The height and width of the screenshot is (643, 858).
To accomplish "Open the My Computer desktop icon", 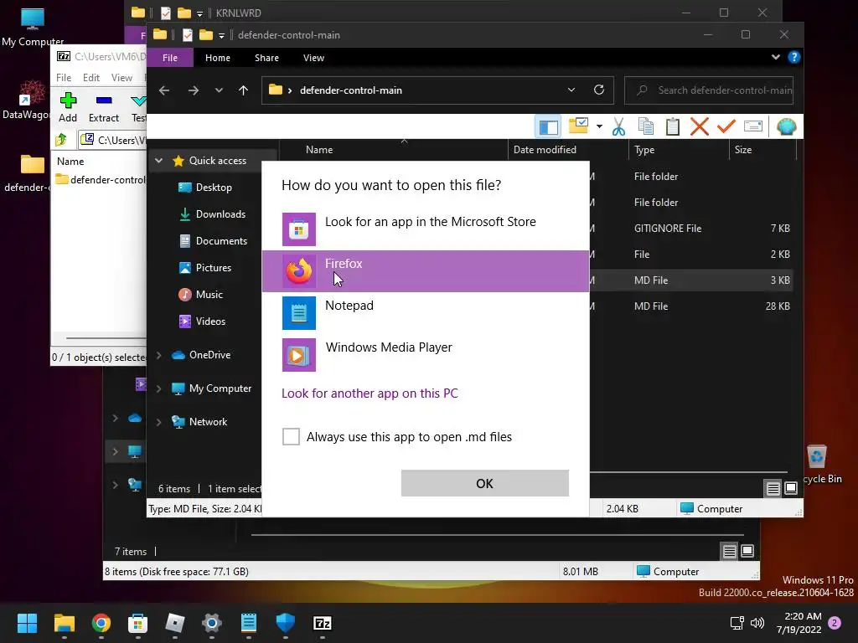I will pos(33,28).
